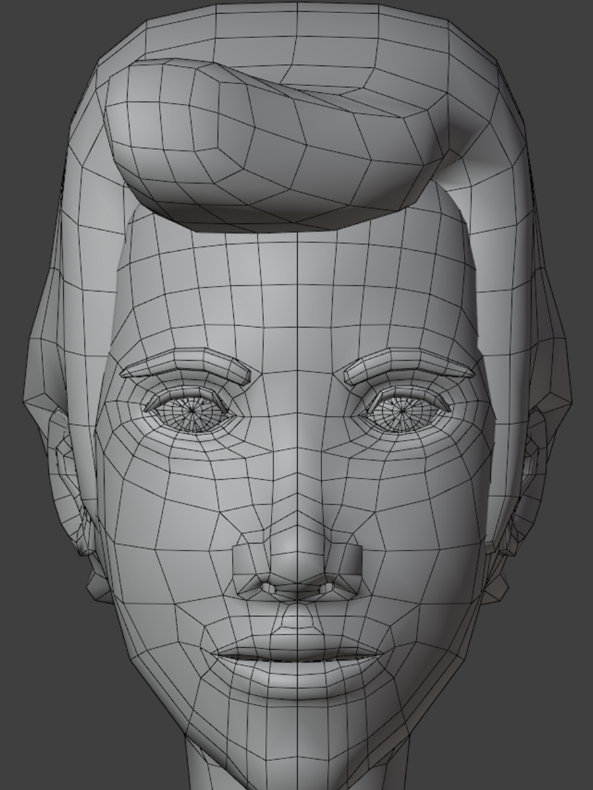
Task: Select the hair quiff above the forehead
Action: (x=277, y=145)
